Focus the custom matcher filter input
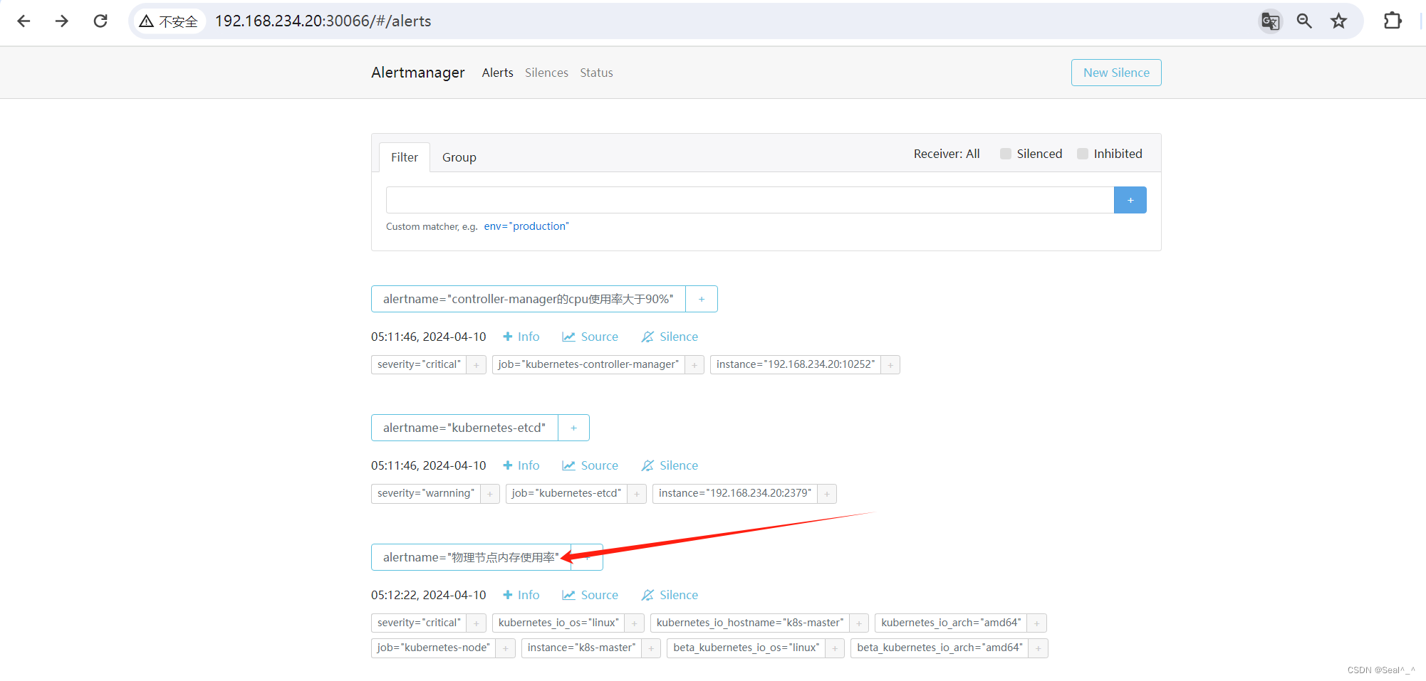 click(x=750, y=200)
